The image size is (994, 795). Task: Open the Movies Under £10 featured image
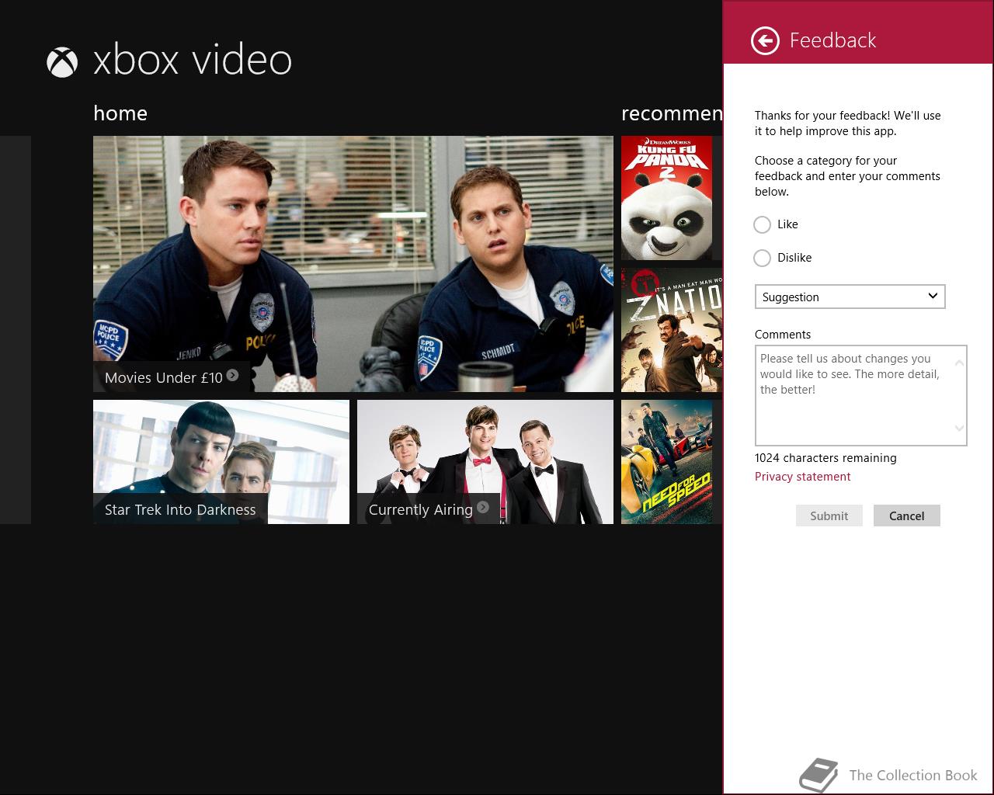(353, 264)
